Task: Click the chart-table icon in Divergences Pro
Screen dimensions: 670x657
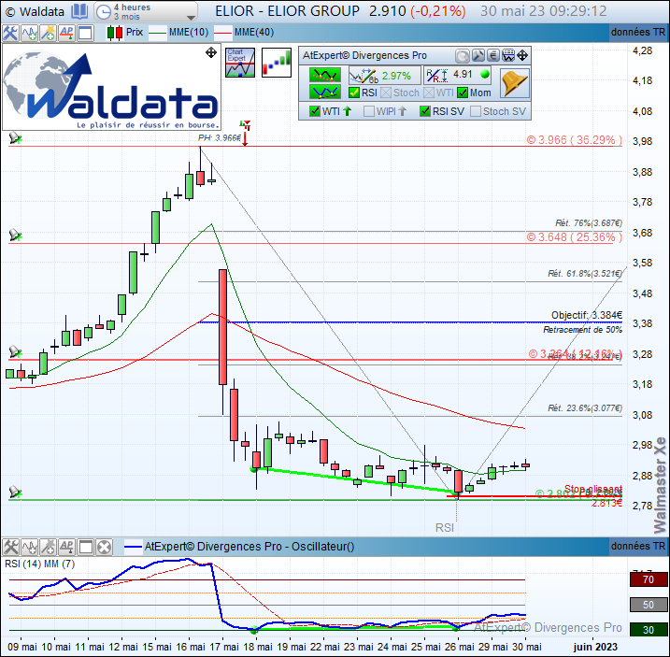Action: coord(508,55)
